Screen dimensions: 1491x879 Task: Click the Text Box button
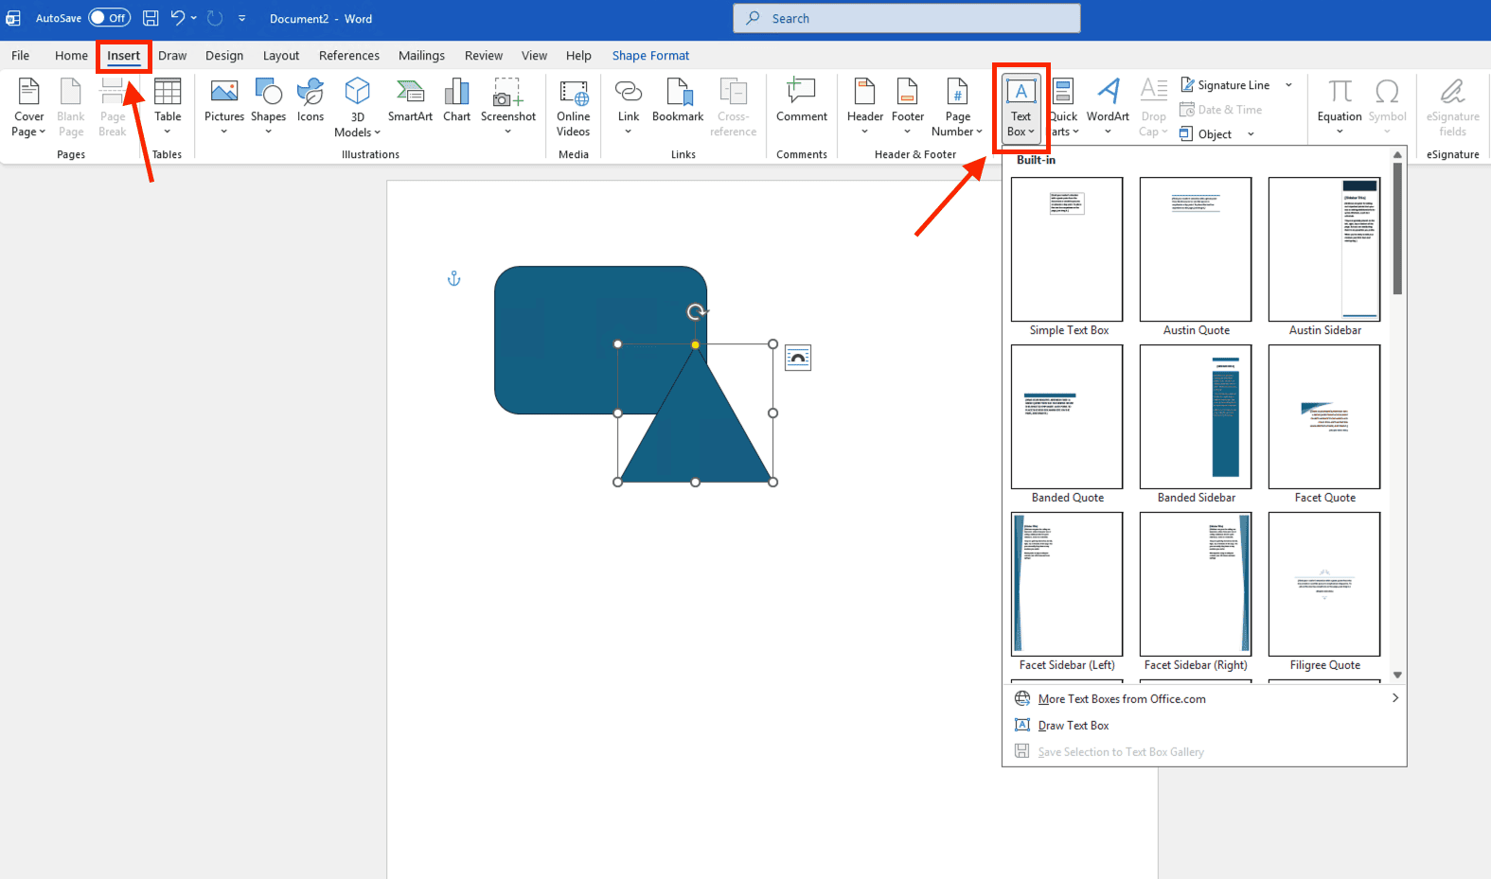1021,108
